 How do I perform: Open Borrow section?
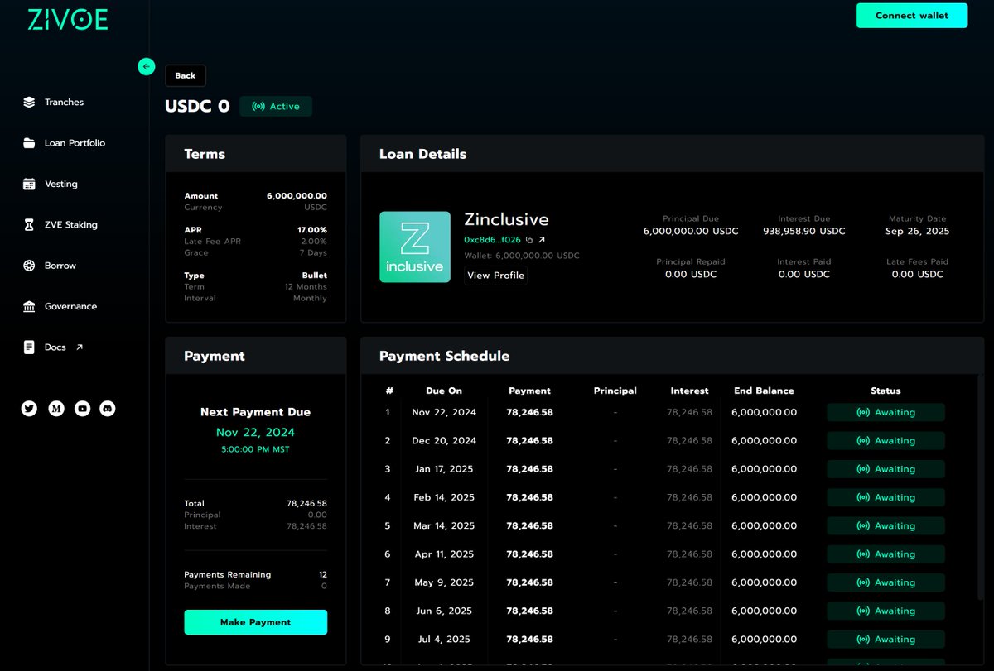point(60,266)
